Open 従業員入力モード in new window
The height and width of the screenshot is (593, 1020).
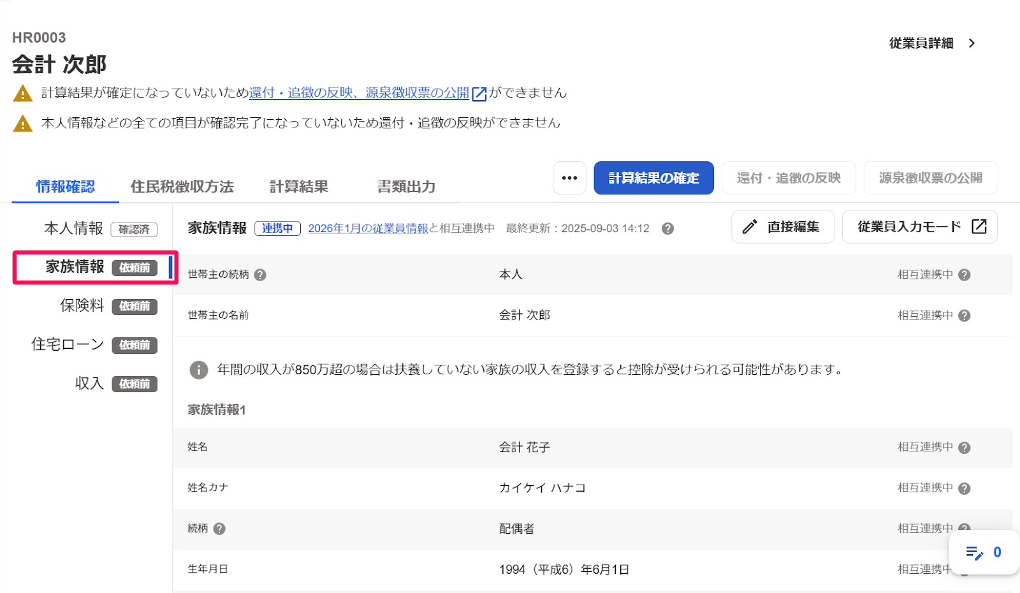tap(920, 226)
